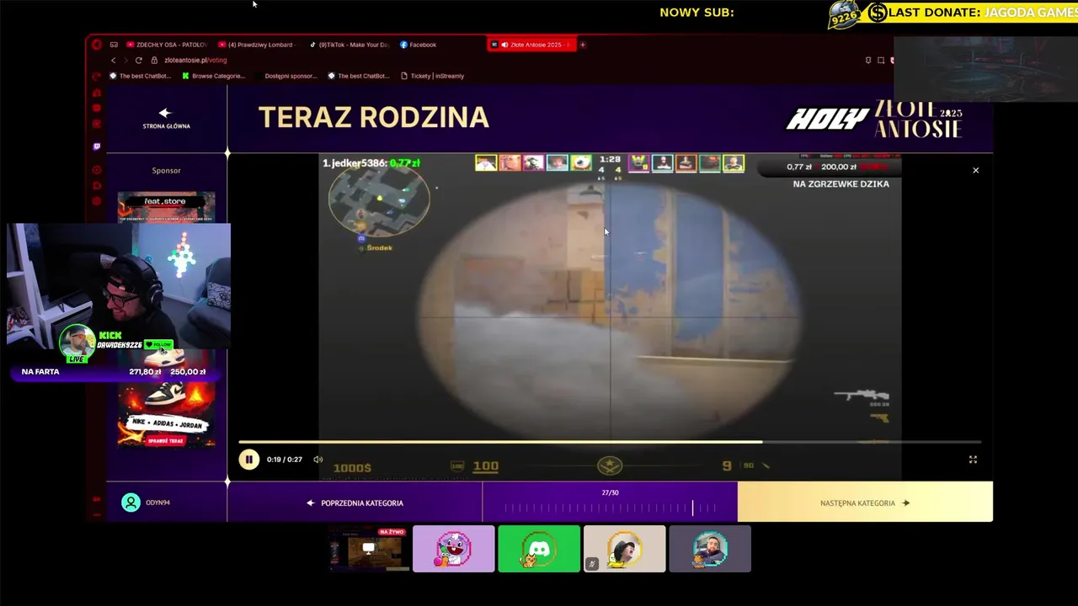This screenshot has height=606, width=1078.
Task: Select the NA ŻYWO screen share tile
Action: tap(368, 549)
